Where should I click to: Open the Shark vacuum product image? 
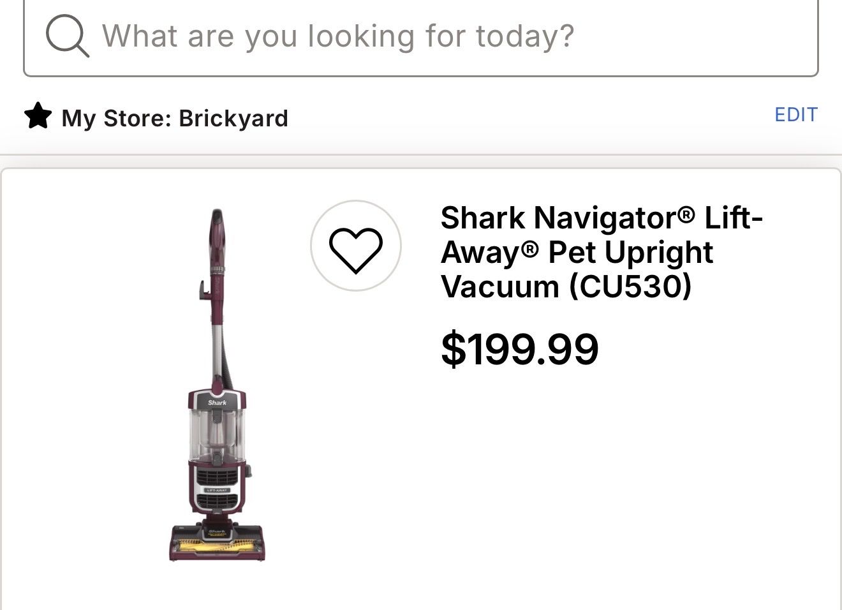(217, 385)
